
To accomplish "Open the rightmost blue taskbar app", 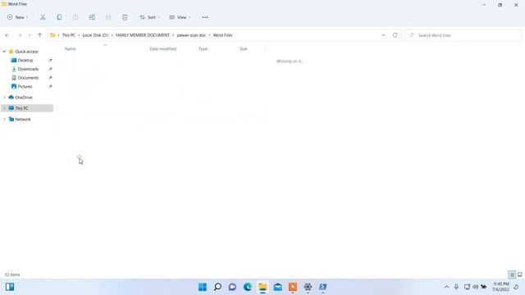I will [322, 287].
